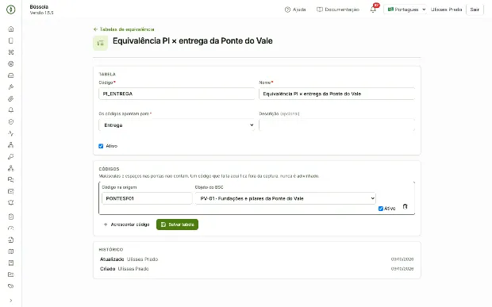Open the Objeto do BSC dropdown

[x=285, y=198]
